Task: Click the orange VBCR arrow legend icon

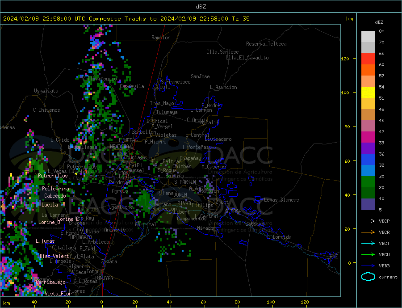Action: tap(368, 232)
